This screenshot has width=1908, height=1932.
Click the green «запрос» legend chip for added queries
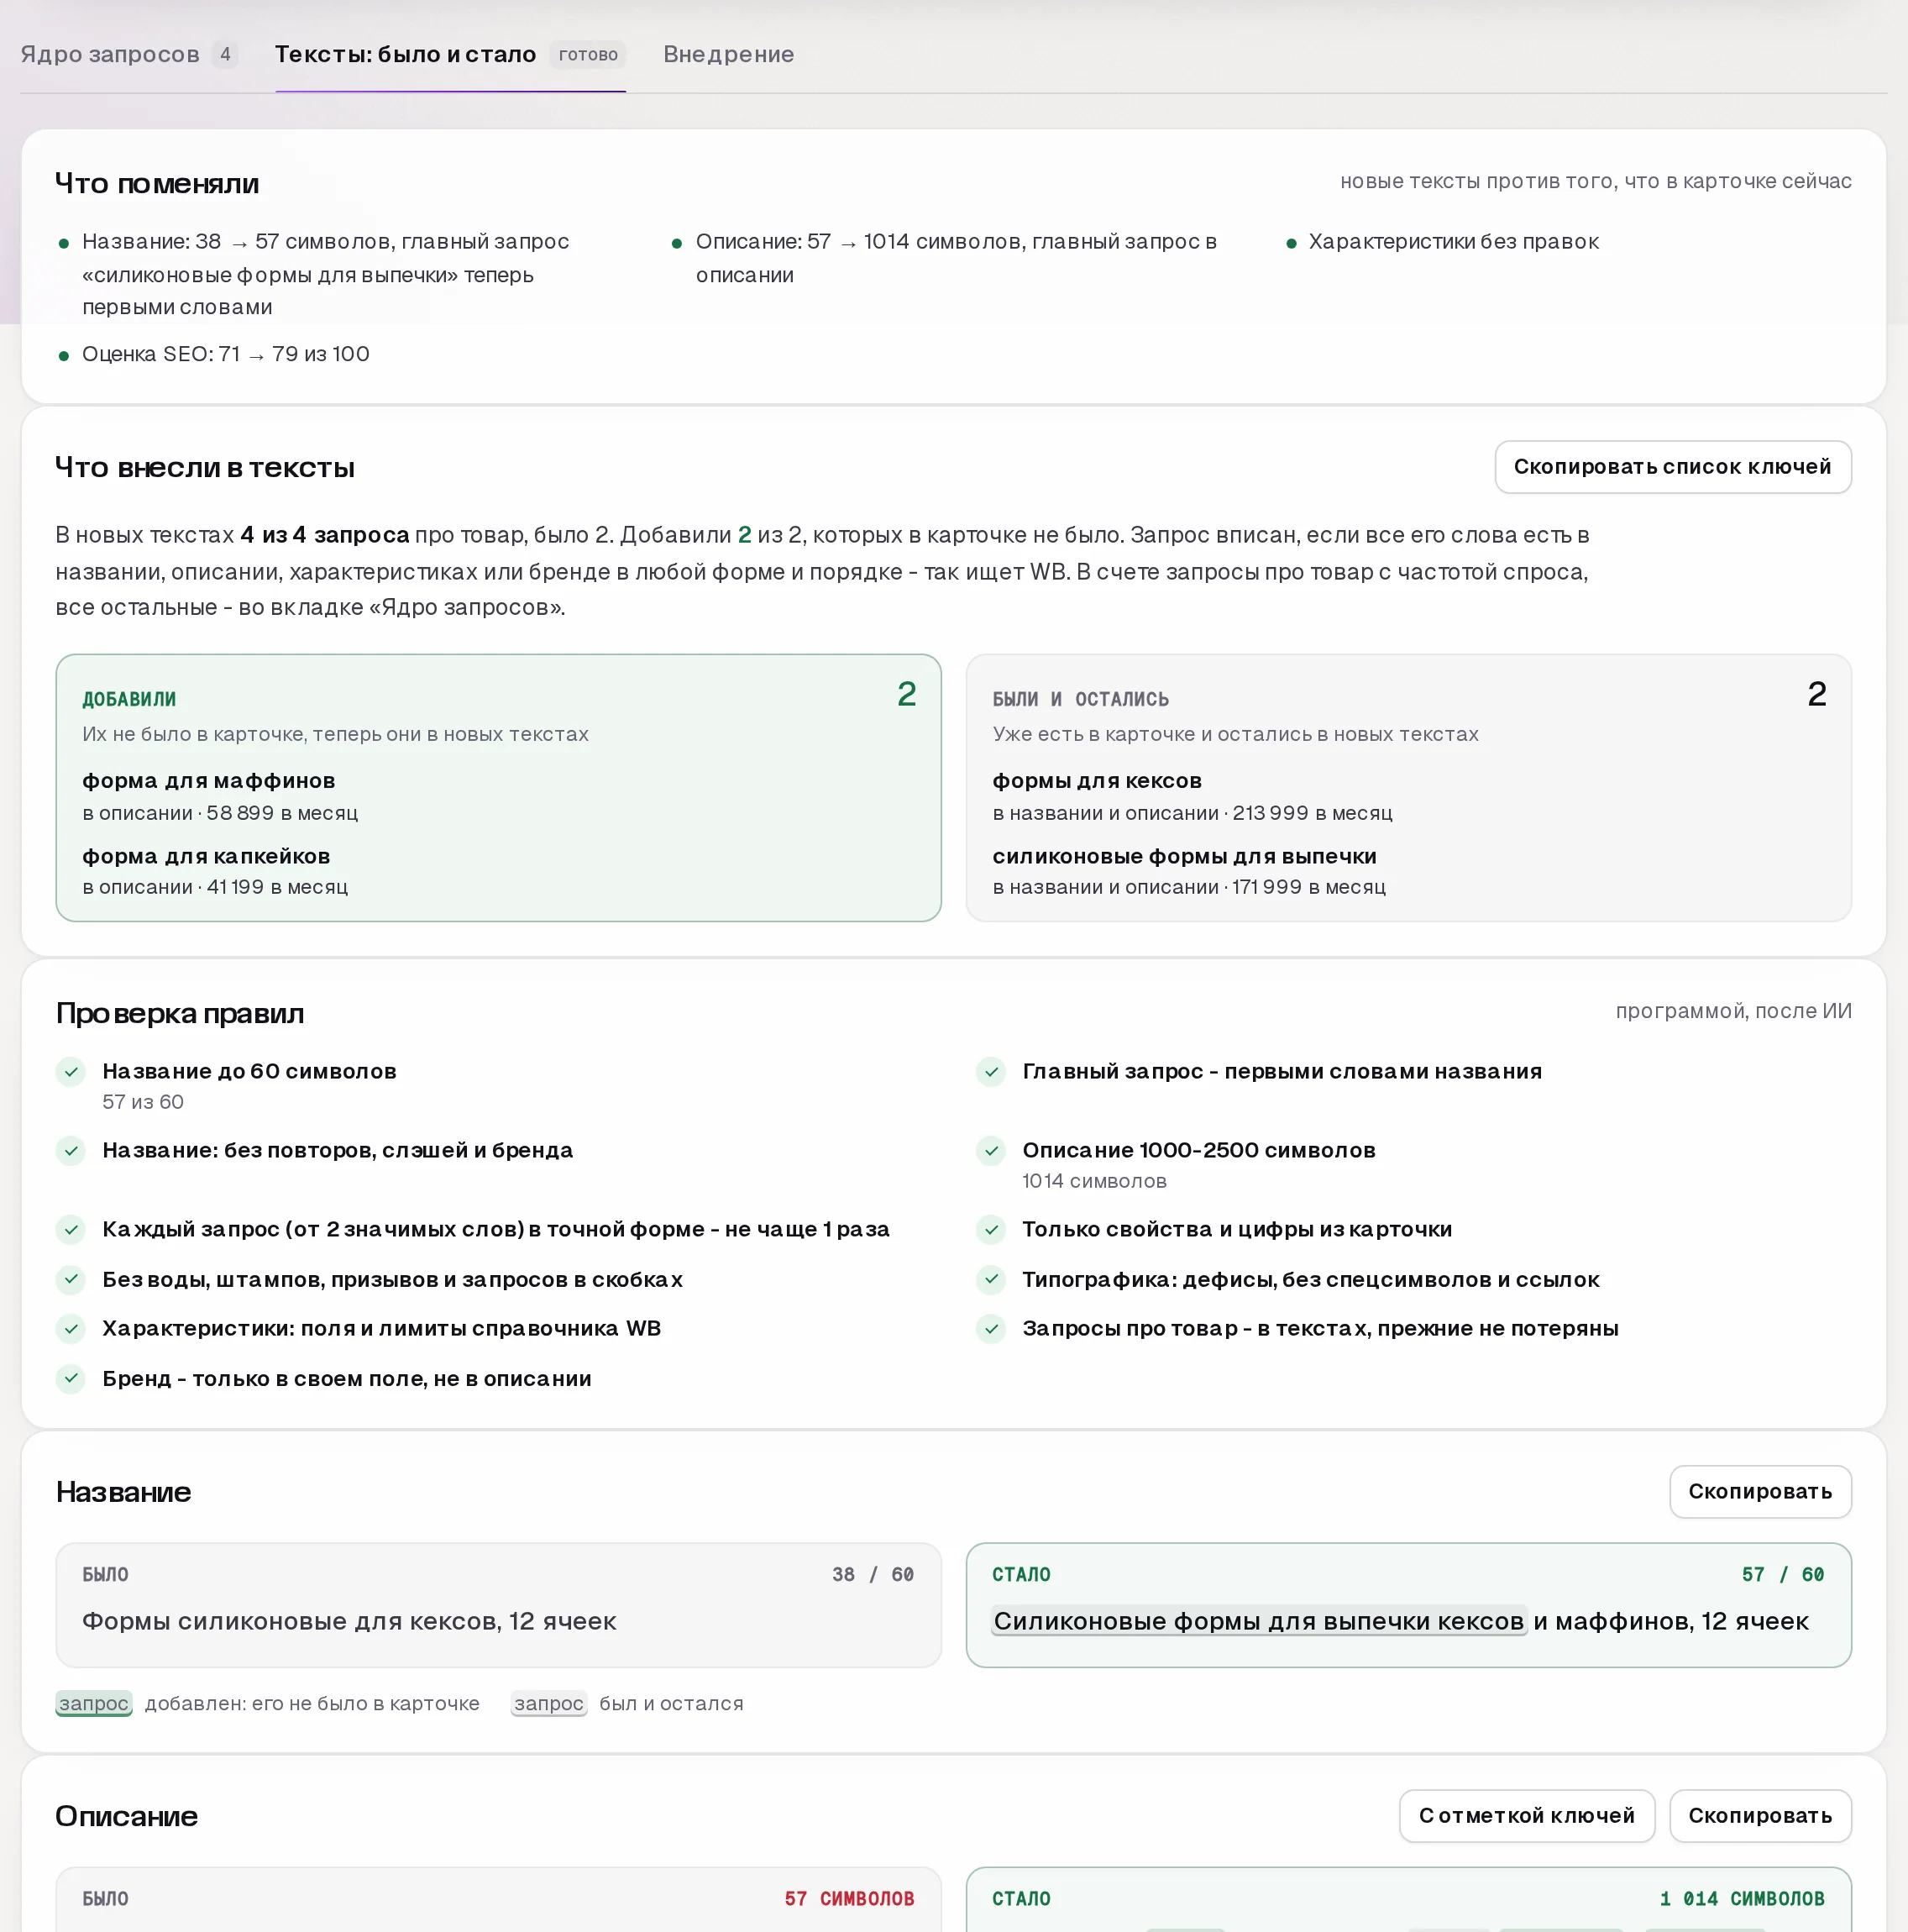[x=94, y=1703]
